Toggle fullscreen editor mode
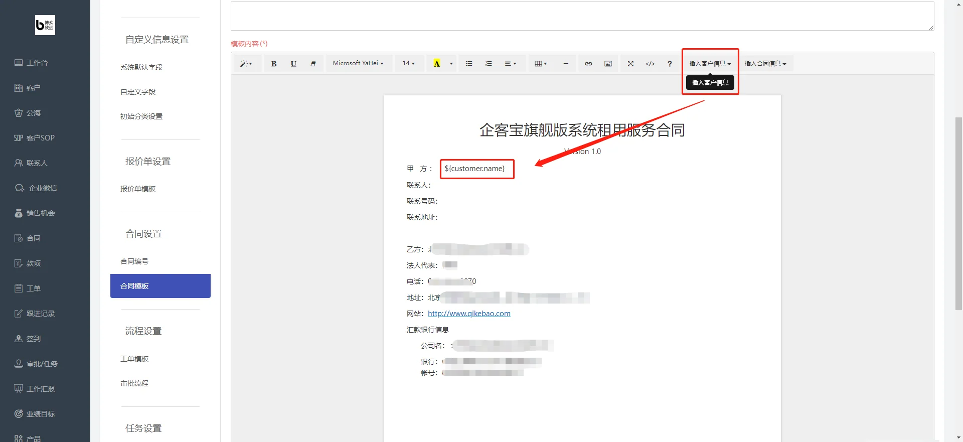Screen dimensions: 963x442 [x=630, y=64]
